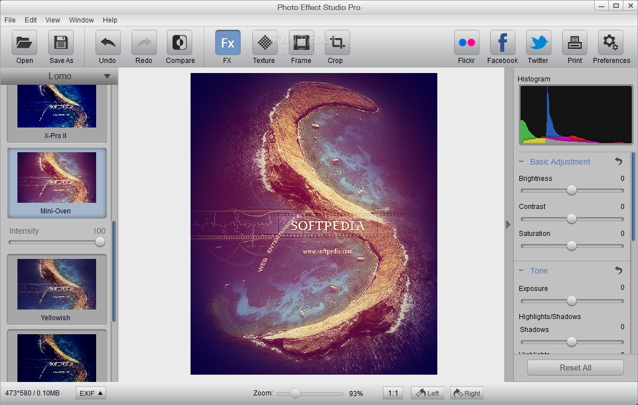Image resolution: width=638 pixels, height=405 pixels.
Task: Click the Exposure slider handle
Action: pyautogui.click(x=572, y=301)
